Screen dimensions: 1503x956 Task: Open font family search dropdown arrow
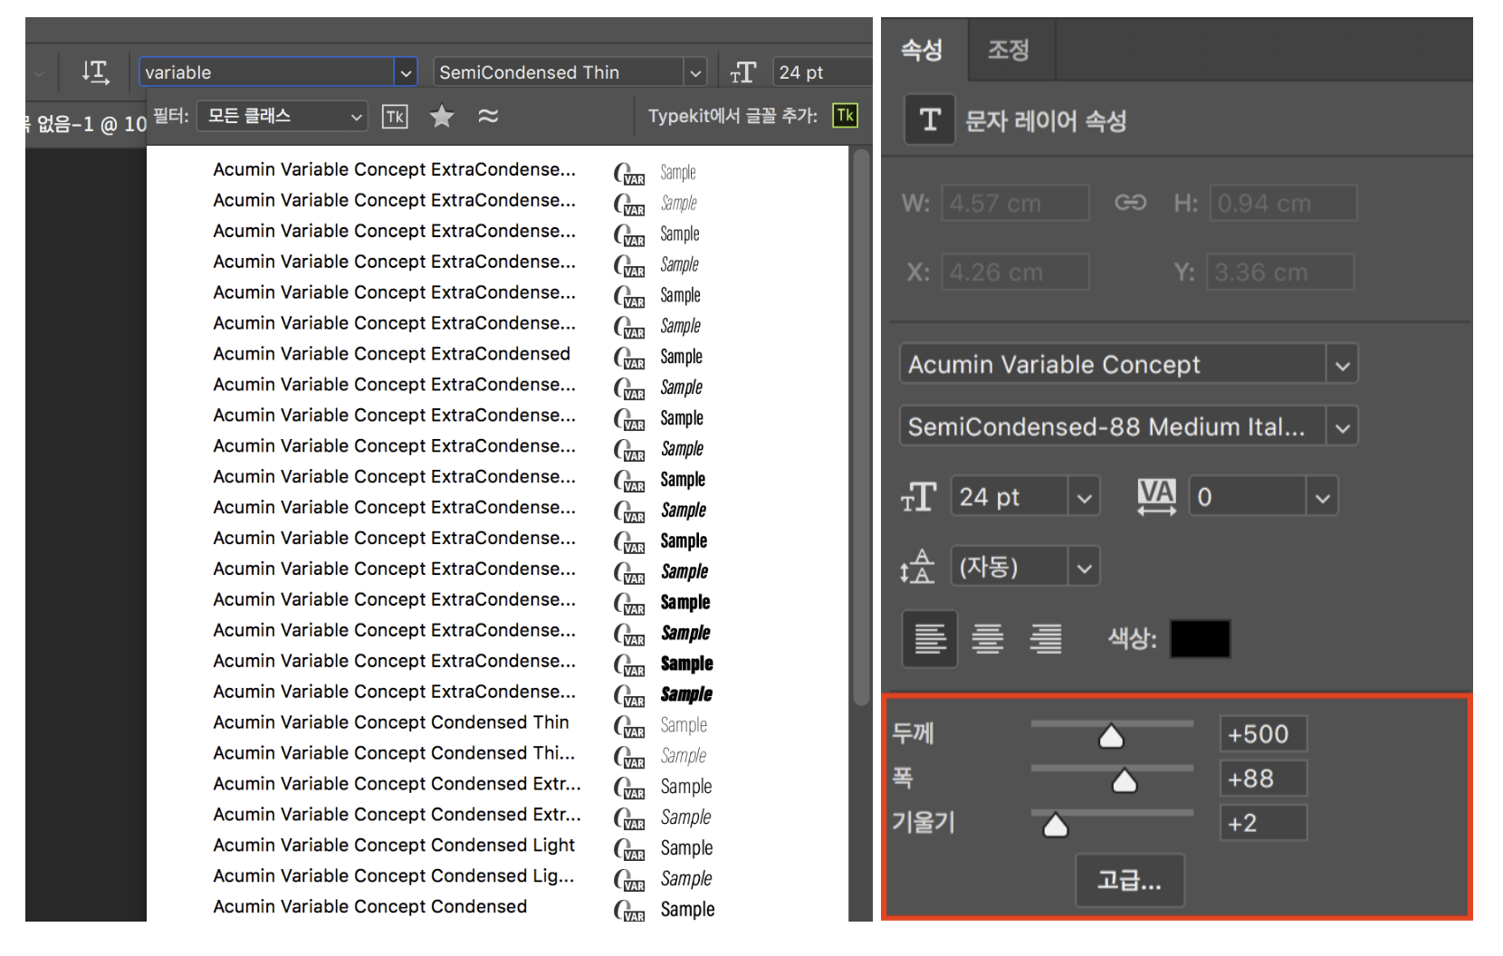406,72
